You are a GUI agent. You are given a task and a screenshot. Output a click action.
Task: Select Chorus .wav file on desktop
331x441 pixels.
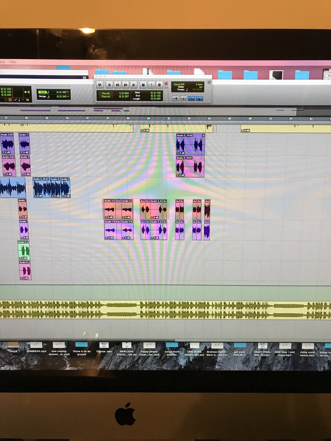[x=104, y=347]
